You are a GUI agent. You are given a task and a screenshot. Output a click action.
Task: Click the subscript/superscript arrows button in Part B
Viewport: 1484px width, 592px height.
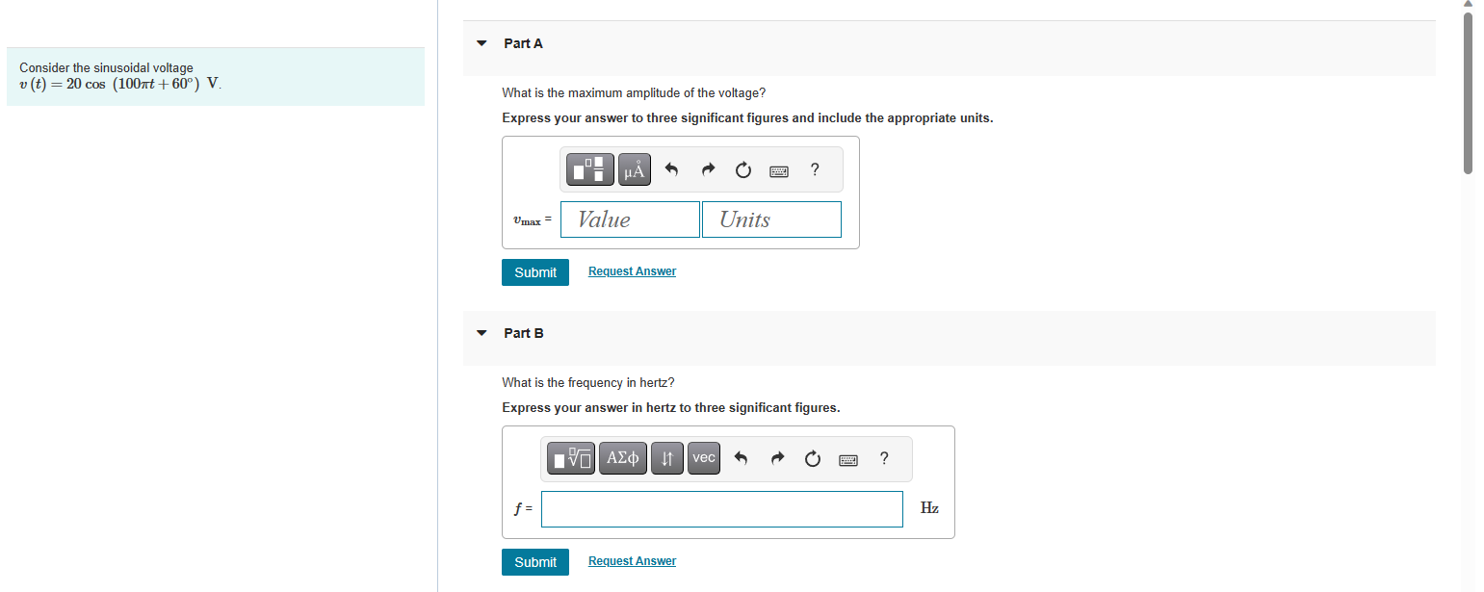click(667, 458)
